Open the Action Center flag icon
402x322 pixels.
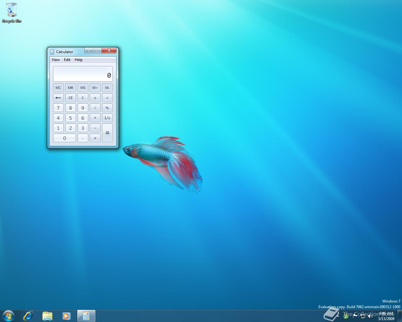pyautogui.click(x=355, y=316)
